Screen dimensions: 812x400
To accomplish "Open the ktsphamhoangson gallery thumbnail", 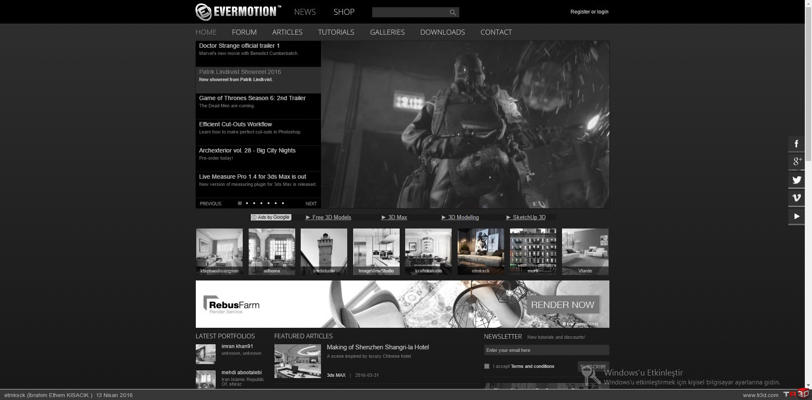I will coord(219,252).
